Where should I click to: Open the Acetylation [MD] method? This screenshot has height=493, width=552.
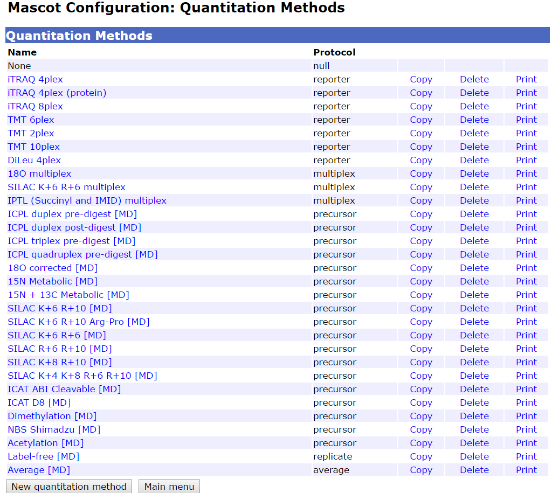46,443
